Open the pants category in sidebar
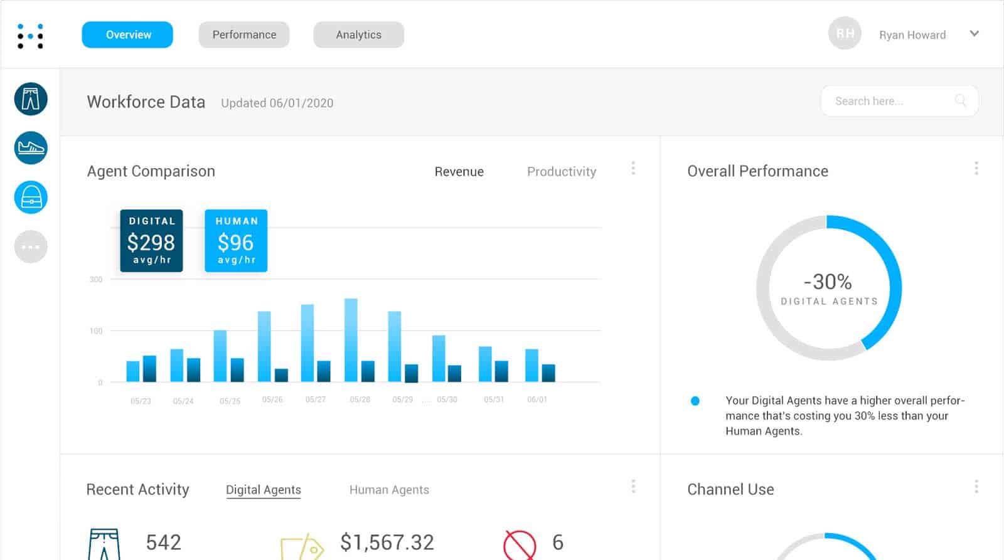This screenshot has height=560, width=1004. [31, 99]
